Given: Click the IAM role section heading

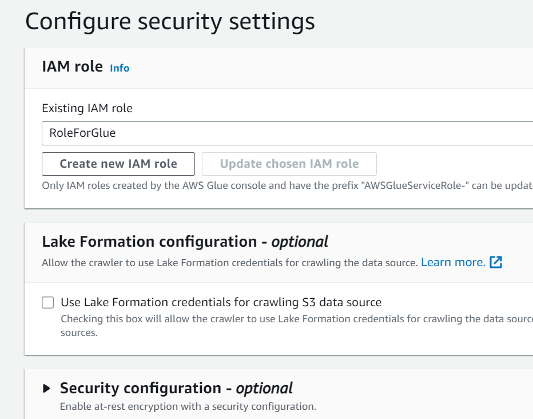Looking at the screenshot, I should click(x=73, y=66).
